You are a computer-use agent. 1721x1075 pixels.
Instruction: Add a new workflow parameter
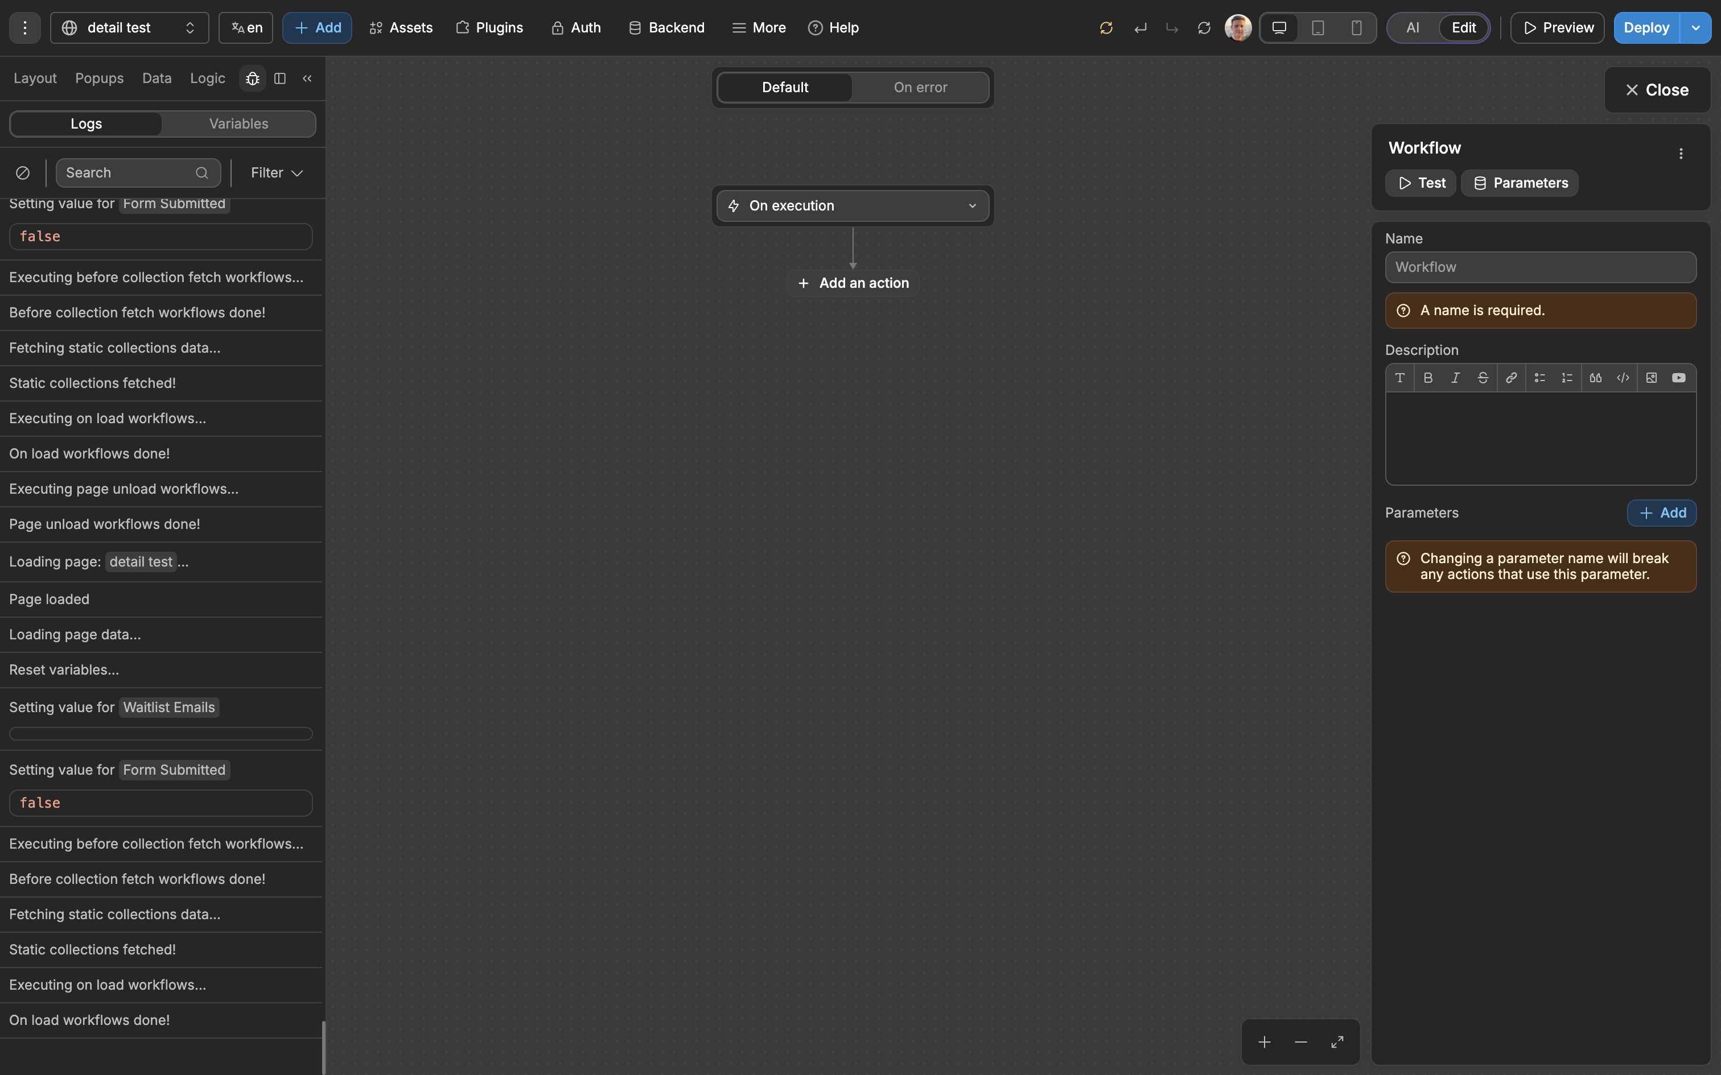coord(1662,513)
